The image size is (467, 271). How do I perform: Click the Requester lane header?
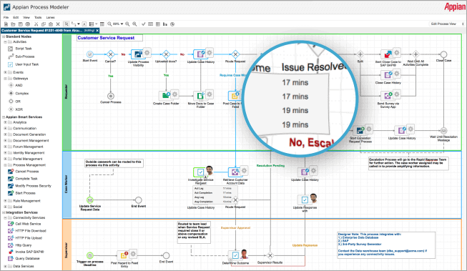pos(67,92)
